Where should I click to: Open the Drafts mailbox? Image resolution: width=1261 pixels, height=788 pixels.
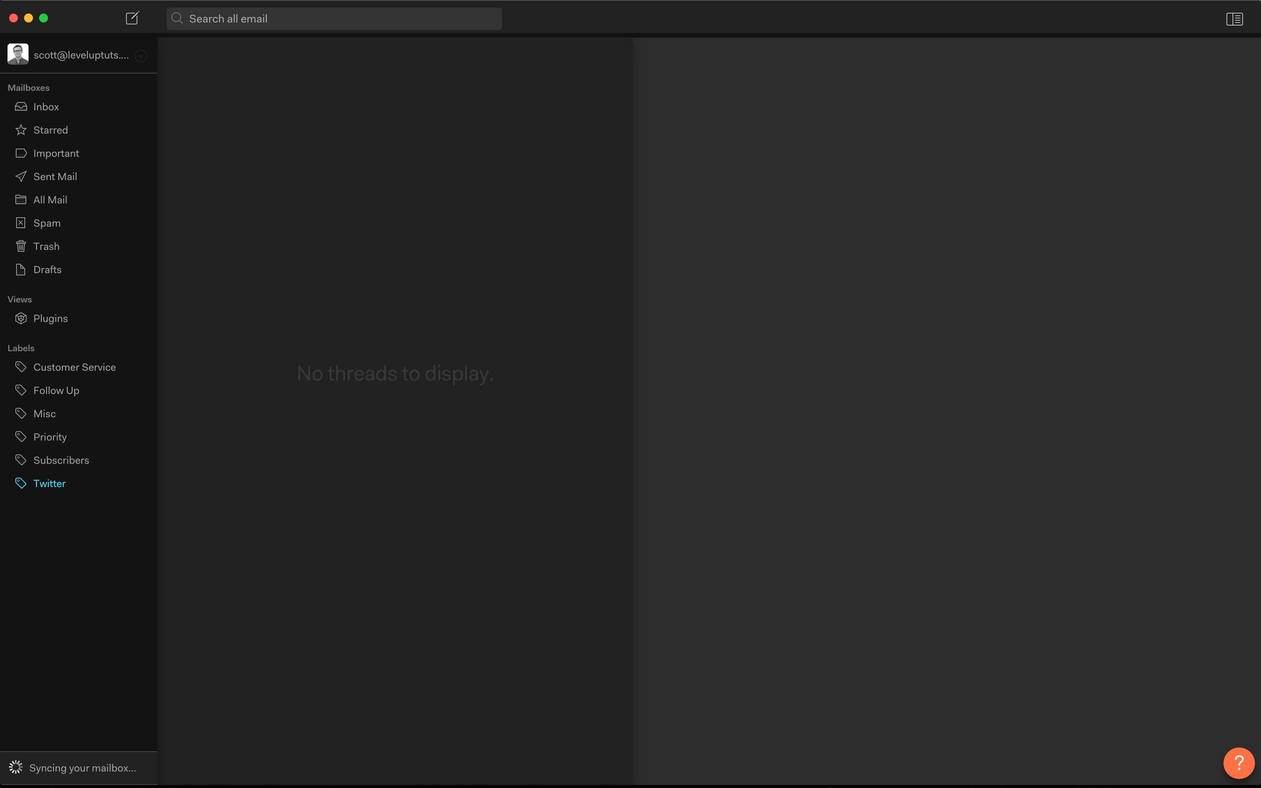[x=47, y=269]
